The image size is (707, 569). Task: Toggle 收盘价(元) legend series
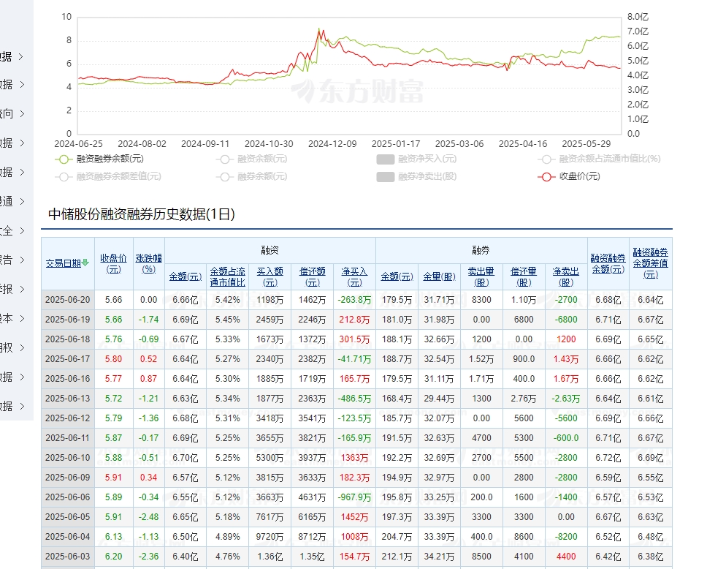tap(569, 176)
